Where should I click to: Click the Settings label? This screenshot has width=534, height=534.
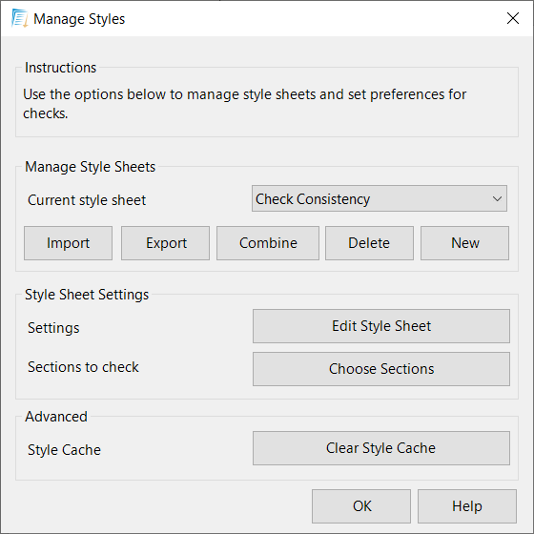tap(53, 328)
